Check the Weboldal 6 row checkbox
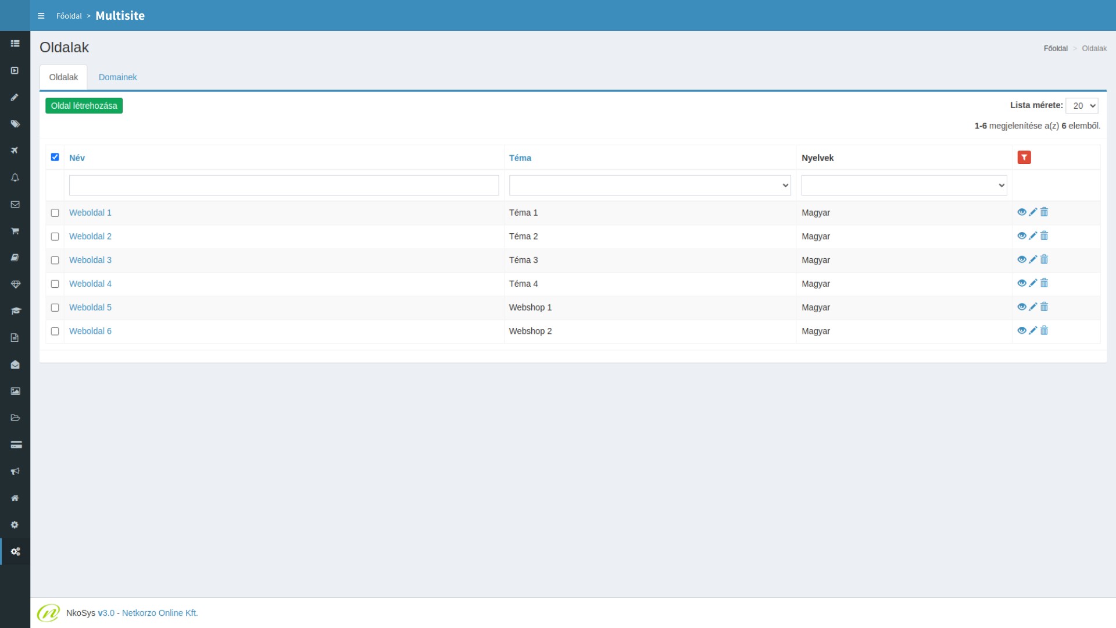 pos(55,331)
